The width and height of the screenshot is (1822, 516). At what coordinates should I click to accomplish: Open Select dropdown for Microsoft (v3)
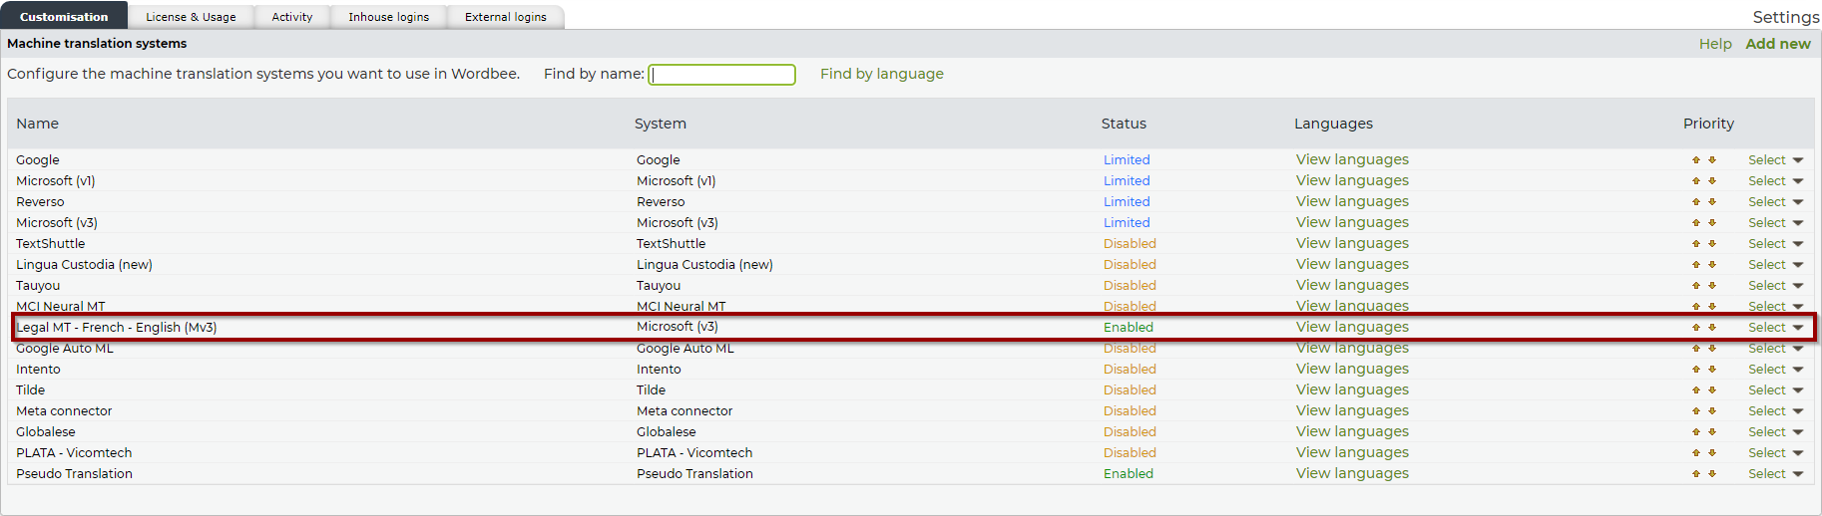[1774, 223]
